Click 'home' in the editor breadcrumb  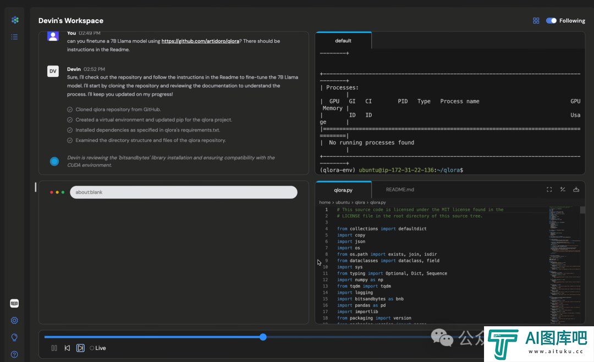point(324,202)
